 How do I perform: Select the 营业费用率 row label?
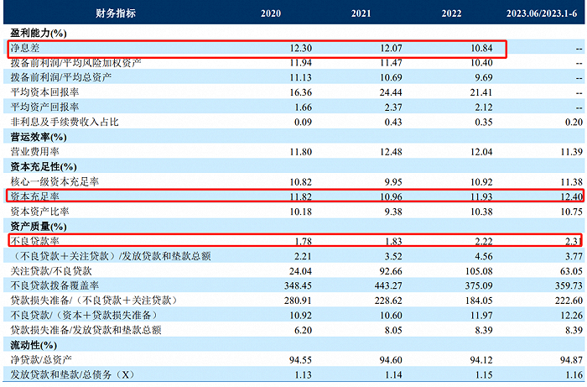point(35,152)
